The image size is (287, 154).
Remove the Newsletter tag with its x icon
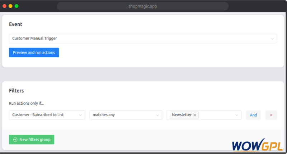(x=195, y=115)
